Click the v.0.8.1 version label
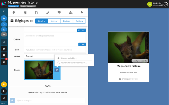The image size is (169, 105). coord(4,103)
